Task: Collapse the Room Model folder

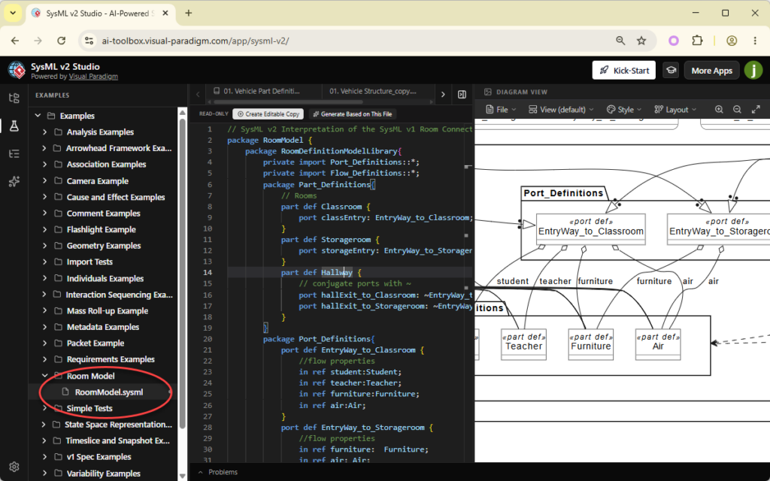Action: [44, 376]
